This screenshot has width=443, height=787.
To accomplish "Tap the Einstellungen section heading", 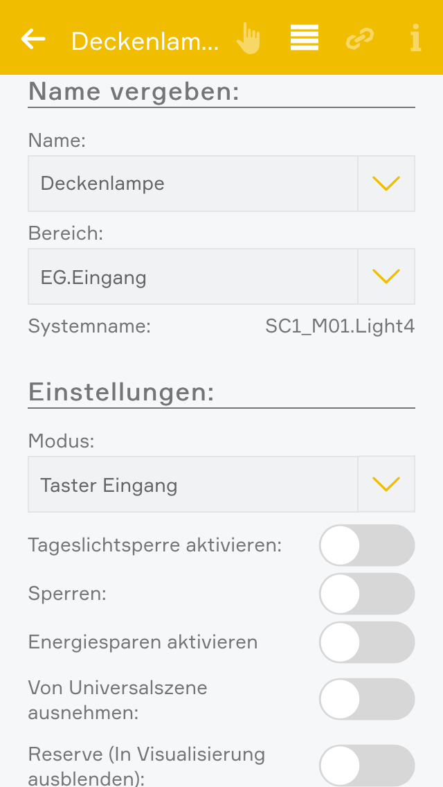I will (121, 393).
